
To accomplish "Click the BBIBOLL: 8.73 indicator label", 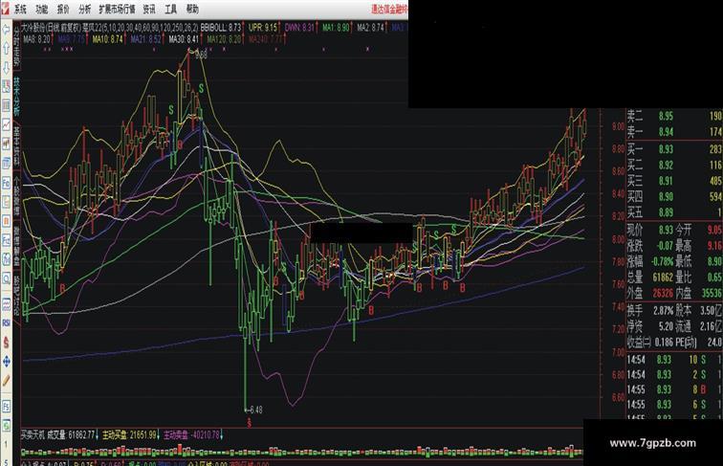I will [221, 28].
